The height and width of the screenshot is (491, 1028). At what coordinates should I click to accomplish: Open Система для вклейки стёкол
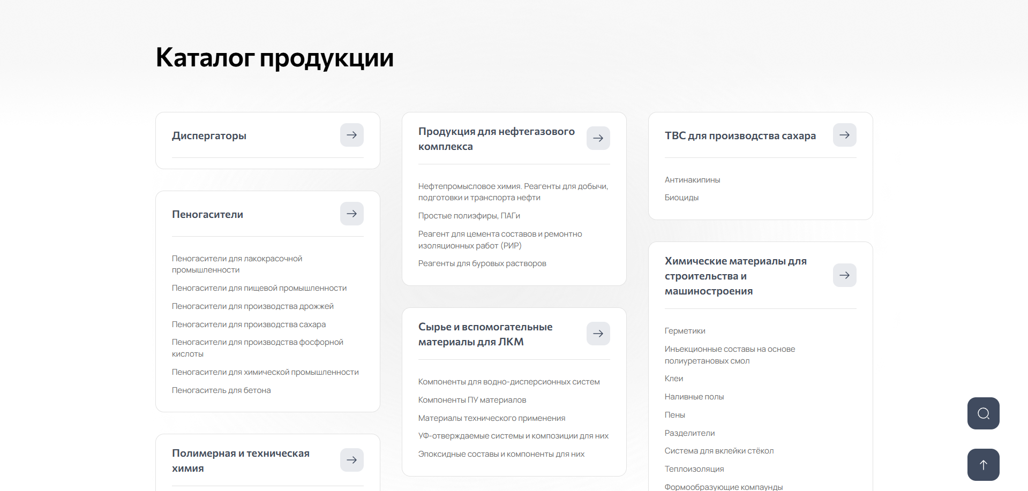(x=719, y=451)
